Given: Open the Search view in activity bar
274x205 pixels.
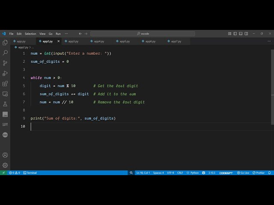Looking at the screenshot, I should [x=5, y=53].
